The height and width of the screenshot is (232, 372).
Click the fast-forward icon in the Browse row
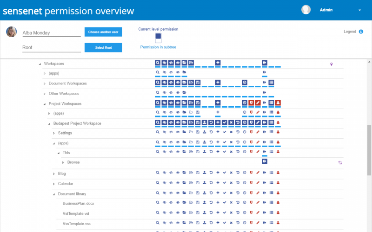click(x=265, y=161)
